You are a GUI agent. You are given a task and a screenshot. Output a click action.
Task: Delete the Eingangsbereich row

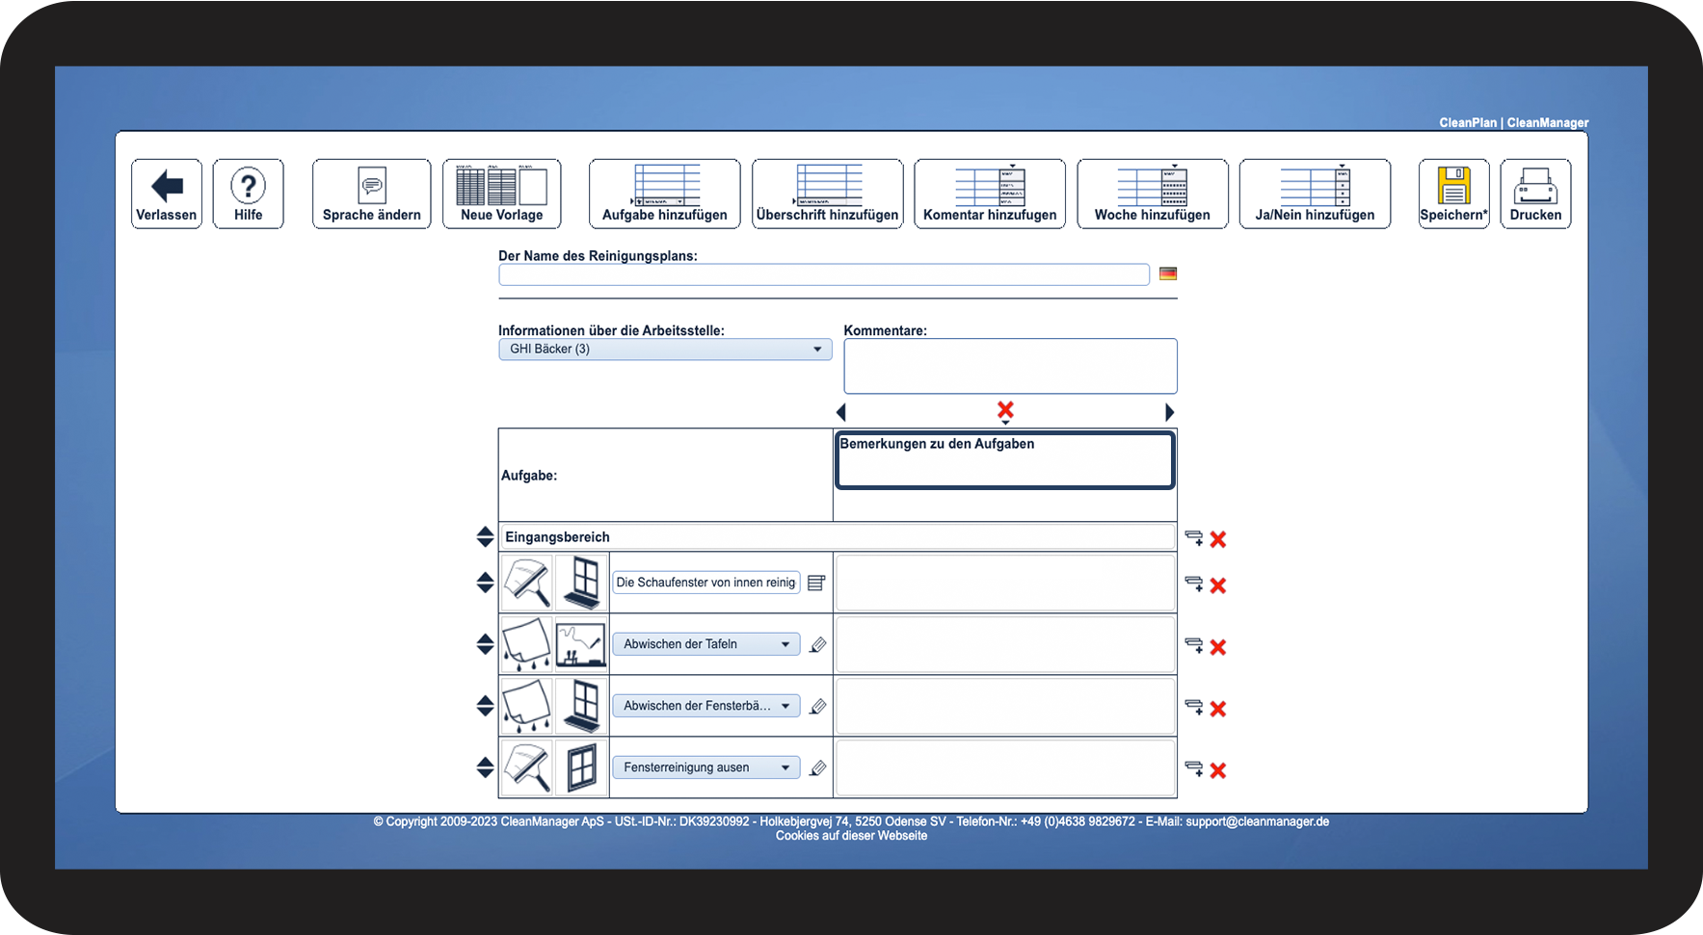click(x=1218, y=539)
